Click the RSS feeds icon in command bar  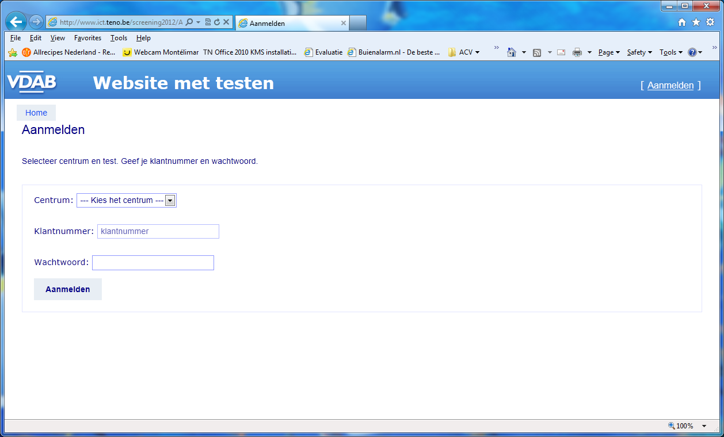[x=537, y=52]
